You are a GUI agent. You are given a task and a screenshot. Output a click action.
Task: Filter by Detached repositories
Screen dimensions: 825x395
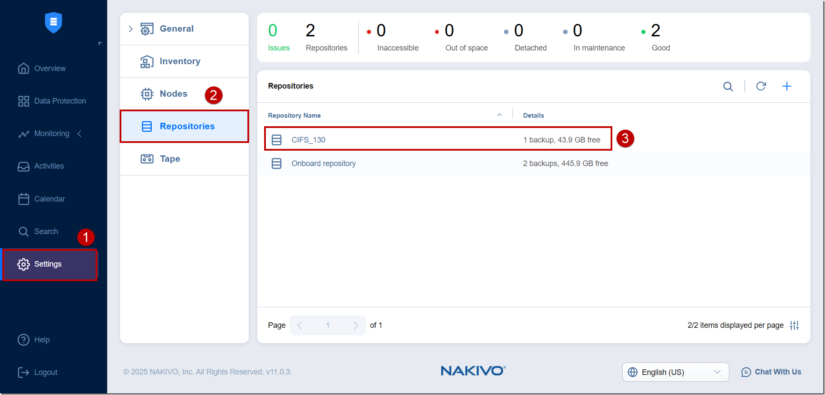click(x=525, y=38)
